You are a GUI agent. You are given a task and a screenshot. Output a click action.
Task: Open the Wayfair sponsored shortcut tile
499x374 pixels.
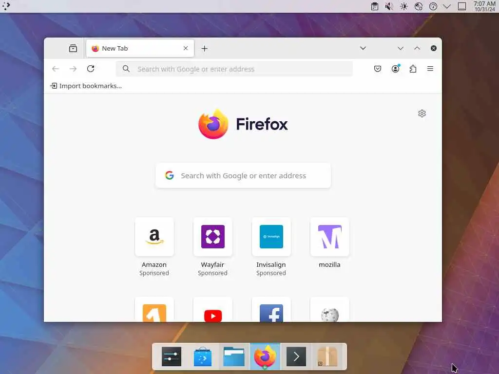pos(213,237)
